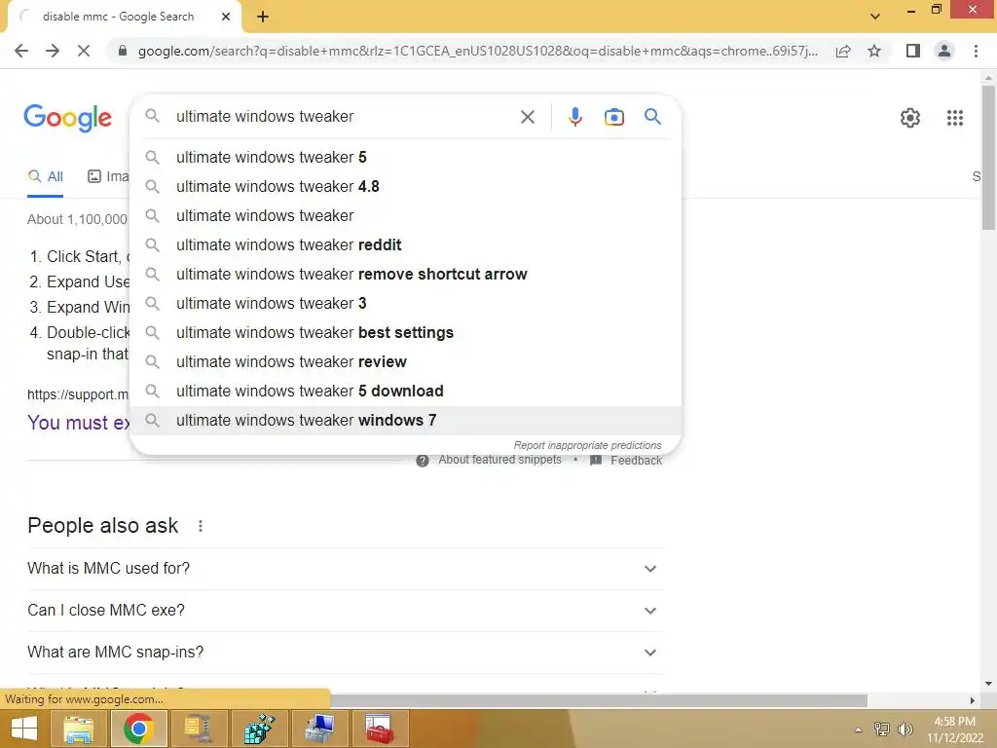This screenshot has height=748, width=997.
Task: Stop loading the current page
Action: pyautogui.click(x=84, y=51)
